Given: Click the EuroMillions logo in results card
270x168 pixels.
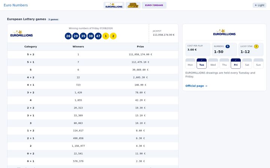Looking at the screenshot, I should coord(21,34).
